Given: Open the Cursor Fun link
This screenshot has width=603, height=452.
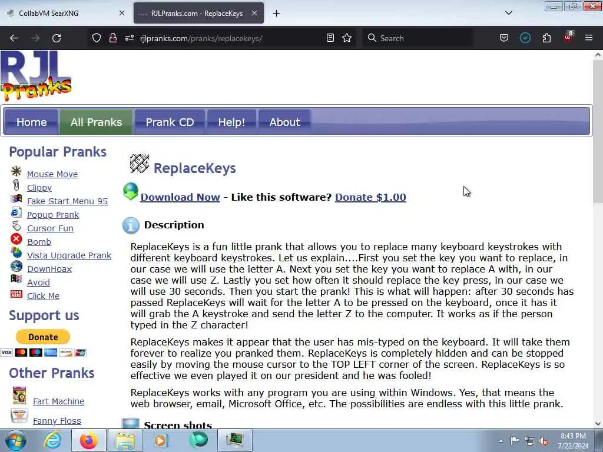Looking at the screenshot, I should point(50,228).
